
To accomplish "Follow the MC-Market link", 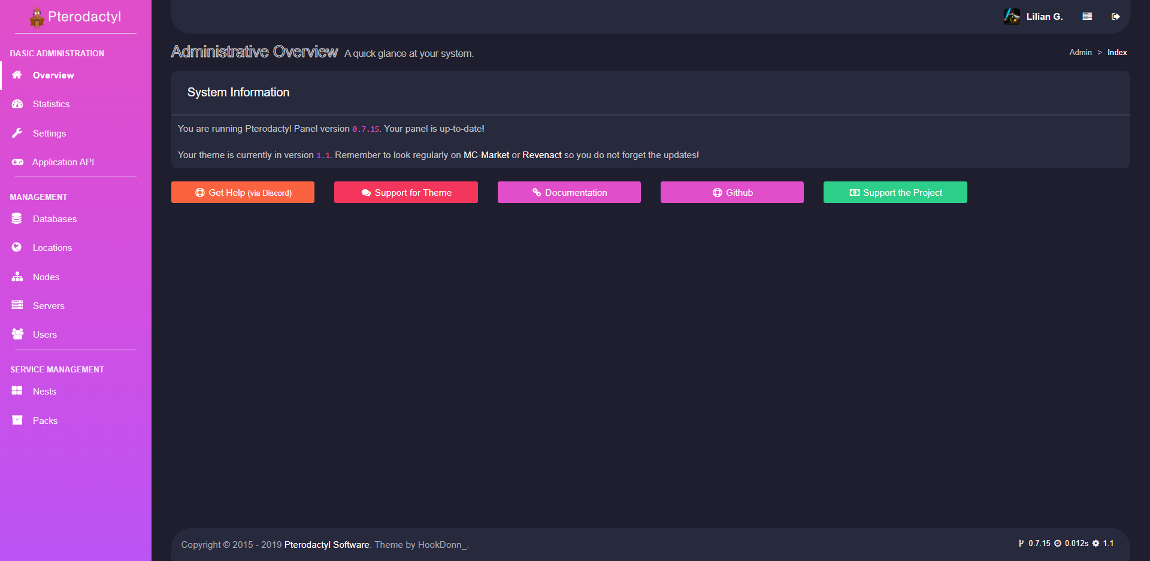I will tap(486, 155).
